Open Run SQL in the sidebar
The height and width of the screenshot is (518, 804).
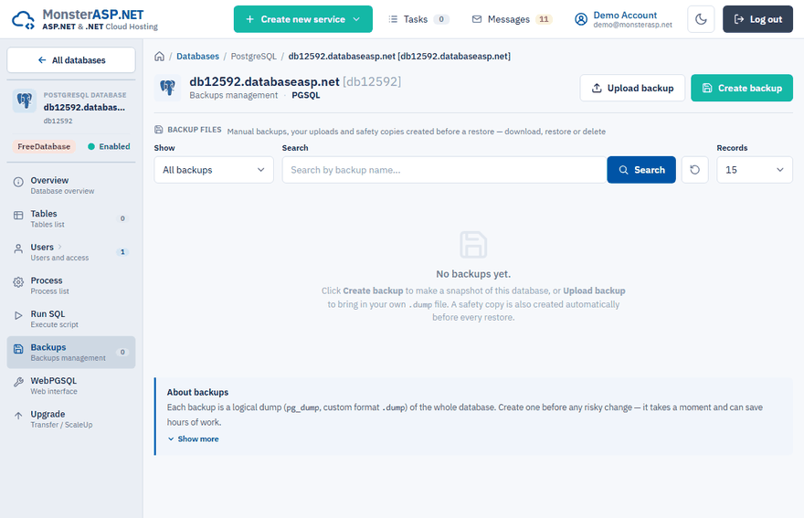[71, 319]
